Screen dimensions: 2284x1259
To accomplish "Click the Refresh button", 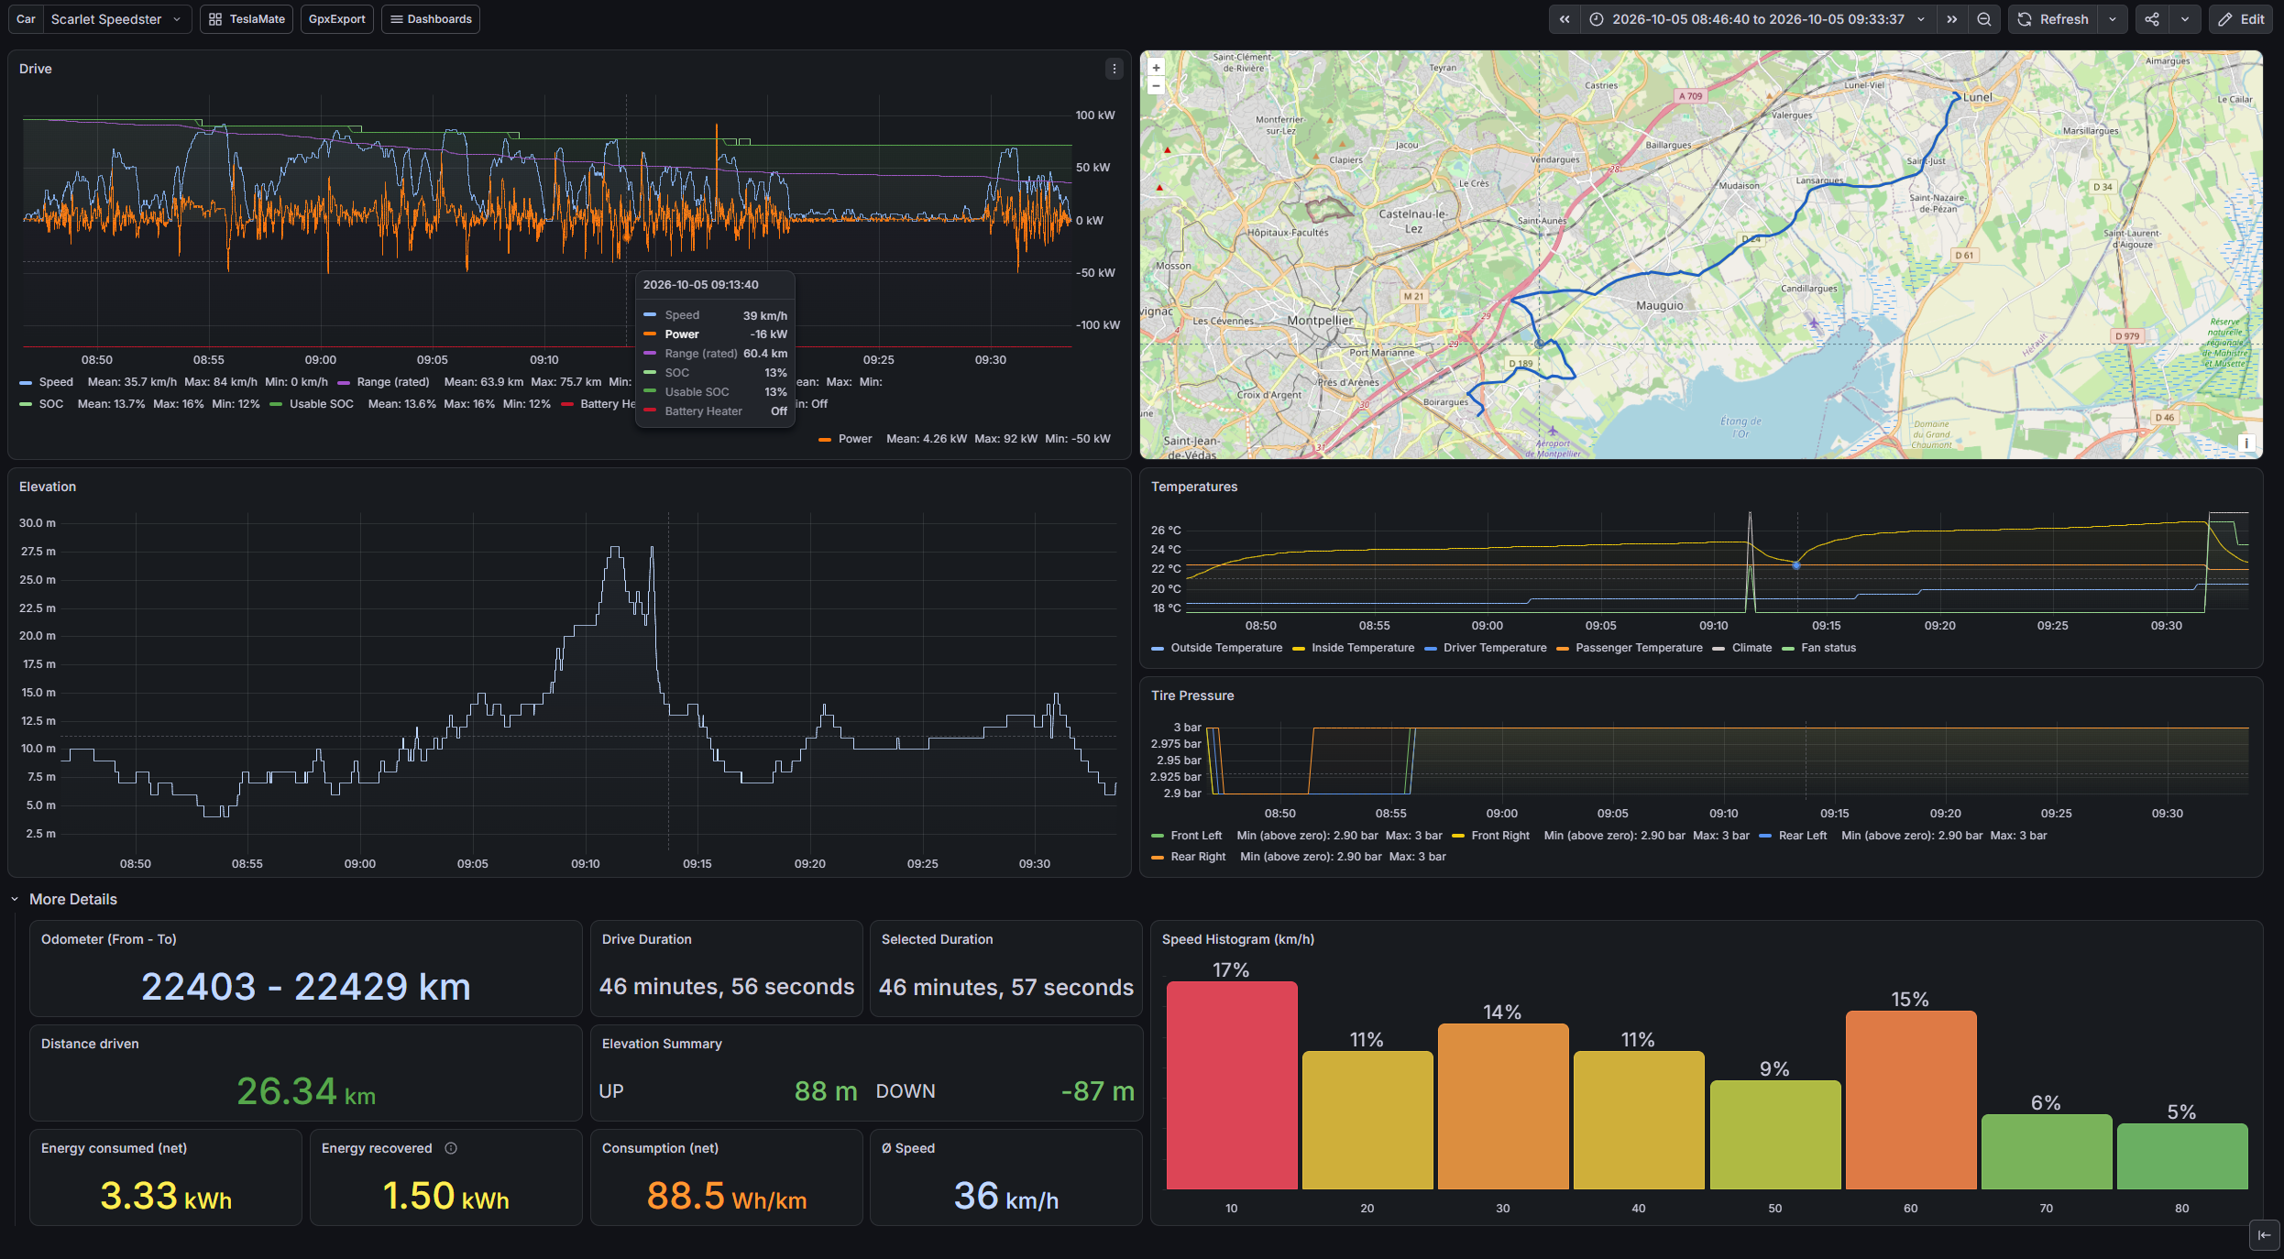I will point(2053,19).
